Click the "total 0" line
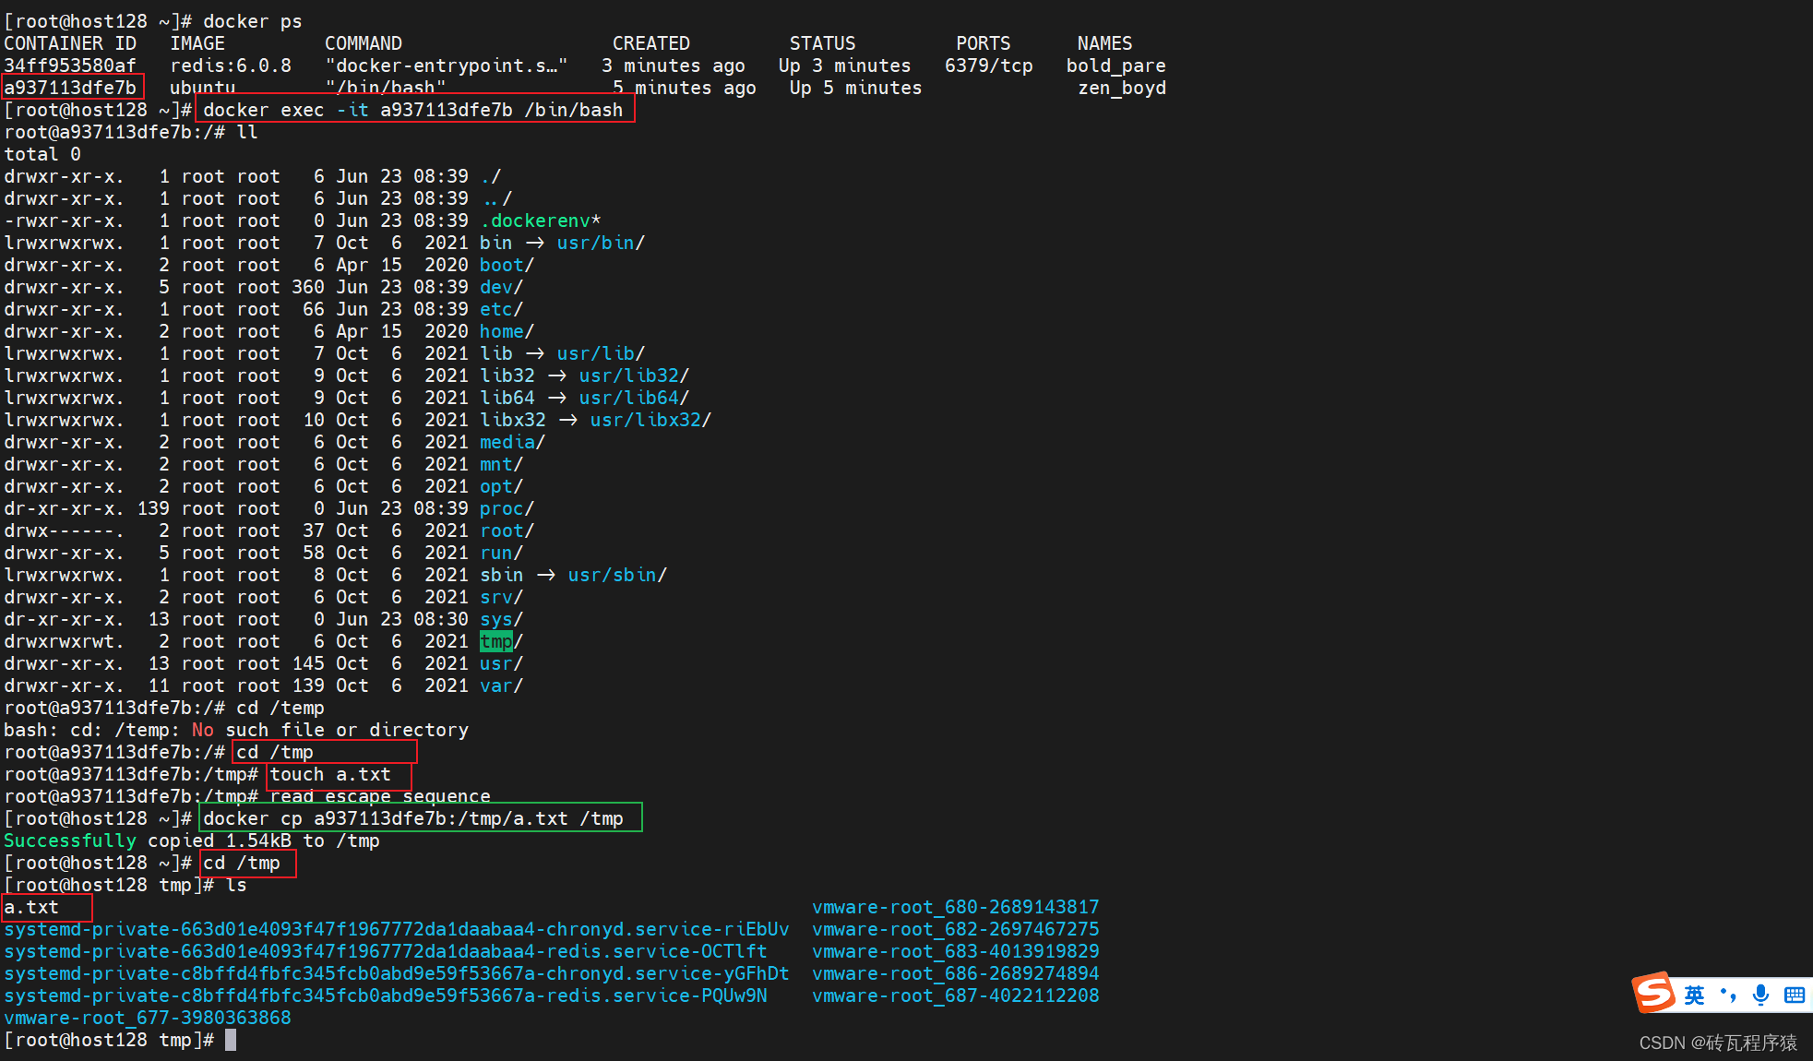1813x1061 pixels. [x=42, y=154]
